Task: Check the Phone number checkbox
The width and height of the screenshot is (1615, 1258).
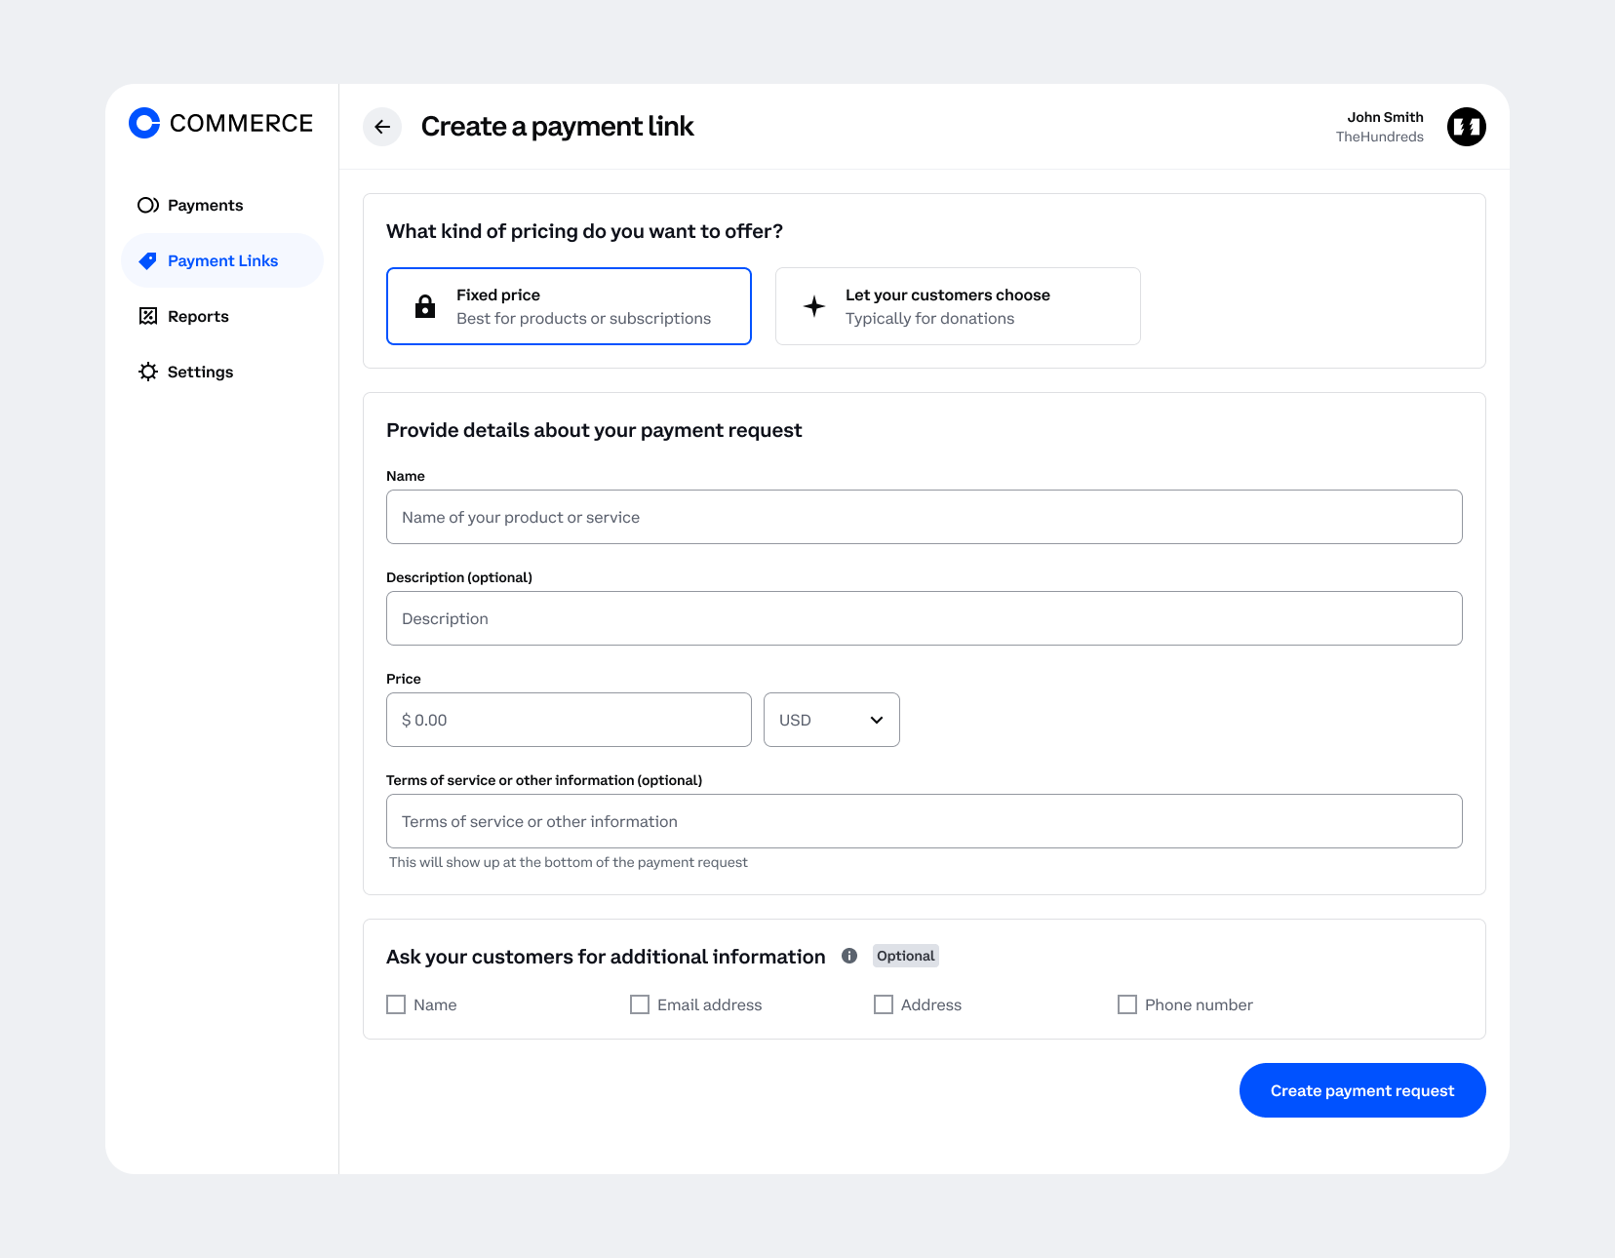Action: click(x=1127, y=1003)
